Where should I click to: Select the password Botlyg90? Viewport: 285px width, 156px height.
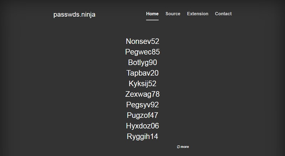[x=142, y=63]
